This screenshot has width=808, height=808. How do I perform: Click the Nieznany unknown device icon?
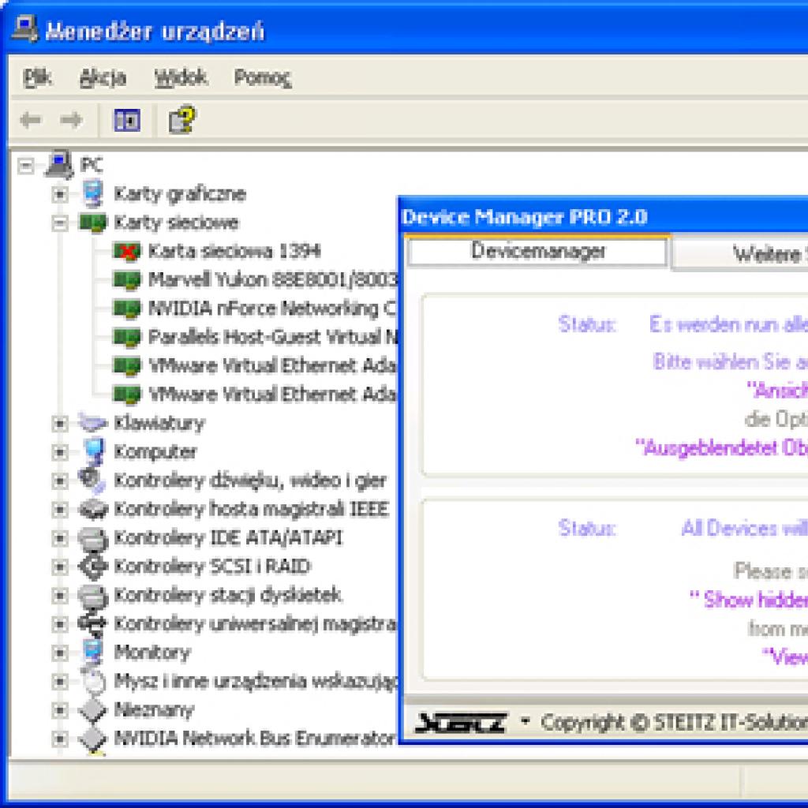coord(93,709)
